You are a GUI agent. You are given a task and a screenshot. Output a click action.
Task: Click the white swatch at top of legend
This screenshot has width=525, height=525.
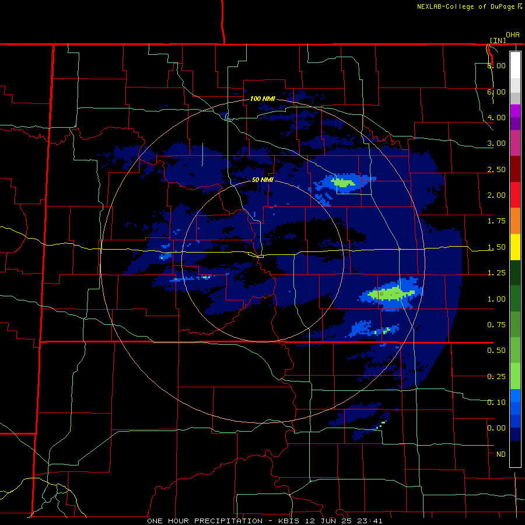pos(515,65)
